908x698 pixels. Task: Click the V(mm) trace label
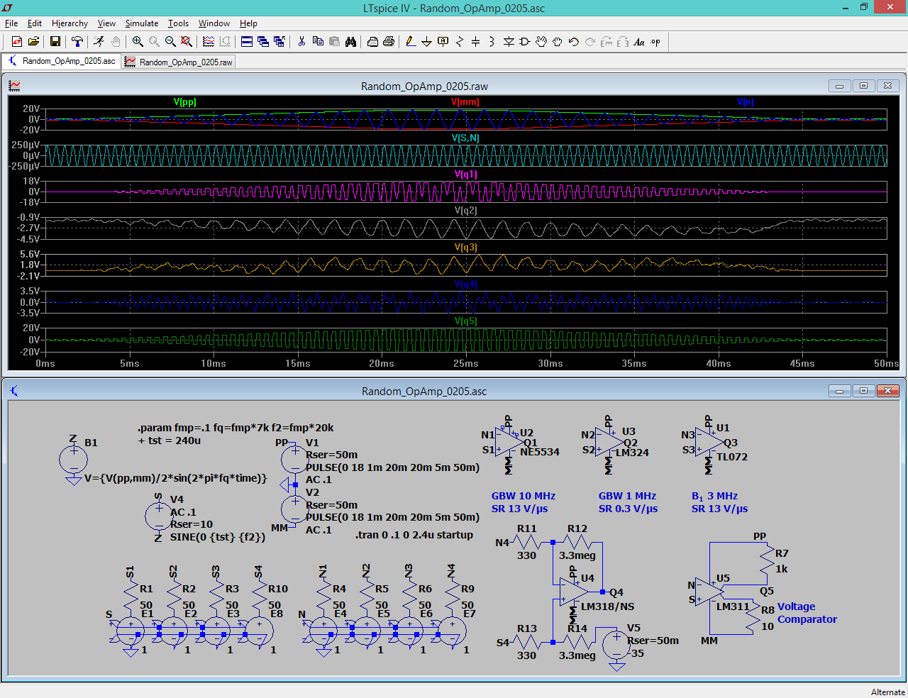pos(465,102)
